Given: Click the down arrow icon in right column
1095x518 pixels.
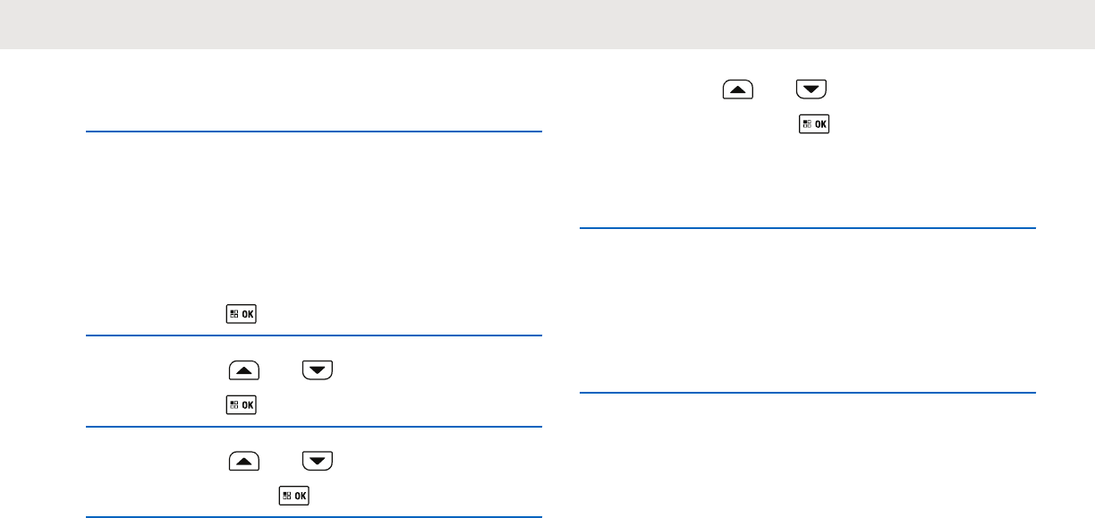Looking at the screenshot, I should pos(812,90).
